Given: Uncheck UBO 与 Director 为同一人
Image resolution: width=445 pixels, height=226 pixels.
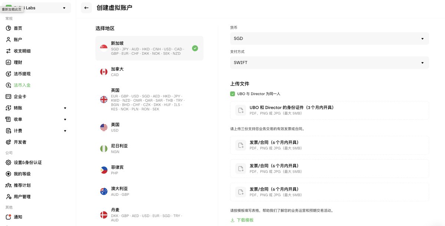Looking at the screenshot, I should point(233,94).
